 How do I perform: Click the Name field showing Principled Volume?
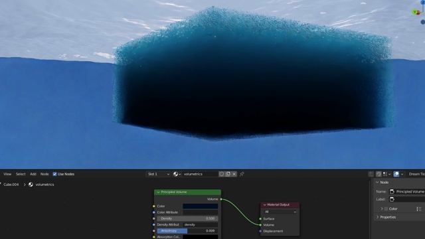coord(407,192)
